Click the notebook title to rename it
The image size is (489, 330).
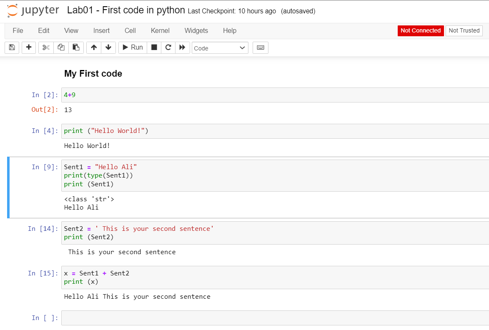pyautogui.click(x=126, y=10)
